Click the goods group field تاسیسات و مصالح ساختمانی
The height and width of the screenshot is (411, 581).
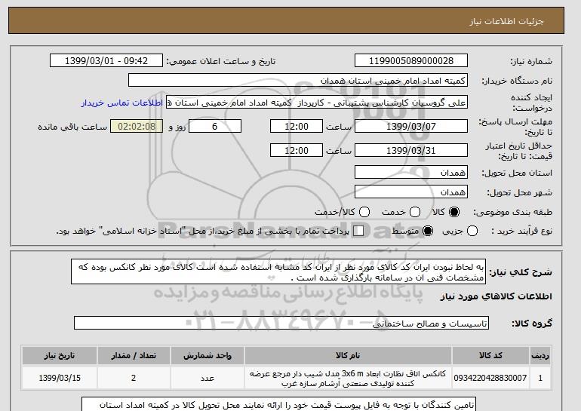(x=281, y=323)
